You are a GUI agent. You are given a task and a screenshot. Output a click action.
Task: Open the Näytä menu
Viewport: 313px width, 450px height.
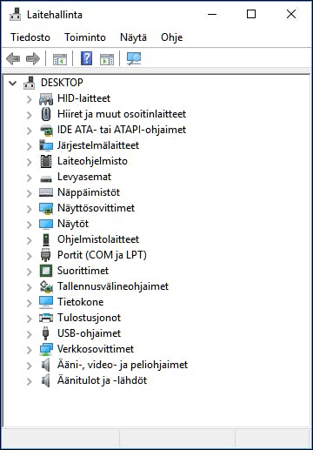point(133,37)
